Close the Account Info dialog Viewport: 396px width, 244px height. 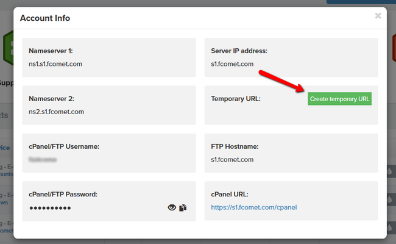pos(378,16)
